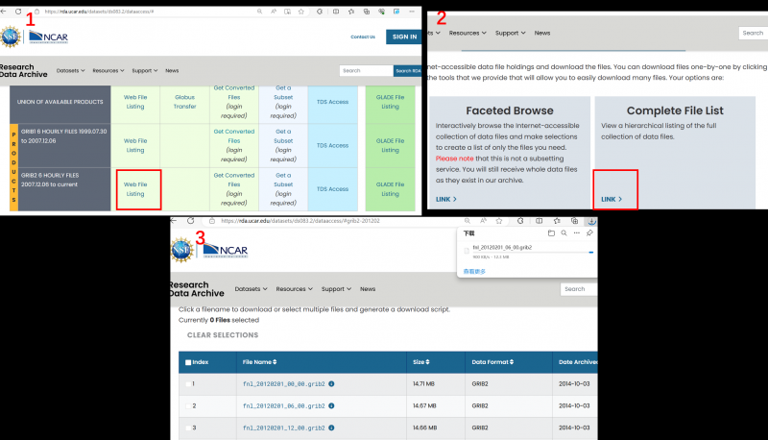768x440 pixels.
Task: Click the refresh button in panel 1 browser
Action: pos(17,11)
